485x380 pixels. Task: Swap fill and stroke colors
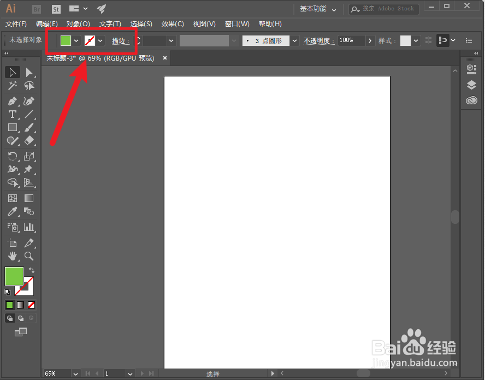click(31, 270)
